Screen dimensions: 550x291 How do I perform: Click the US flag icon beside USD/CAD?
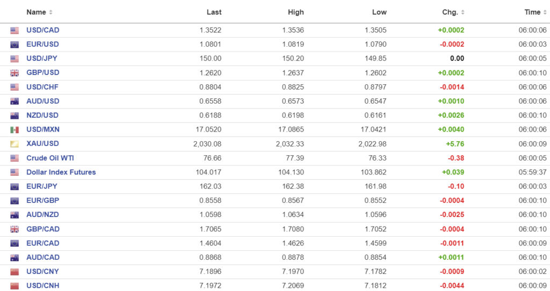coord(15,31)
